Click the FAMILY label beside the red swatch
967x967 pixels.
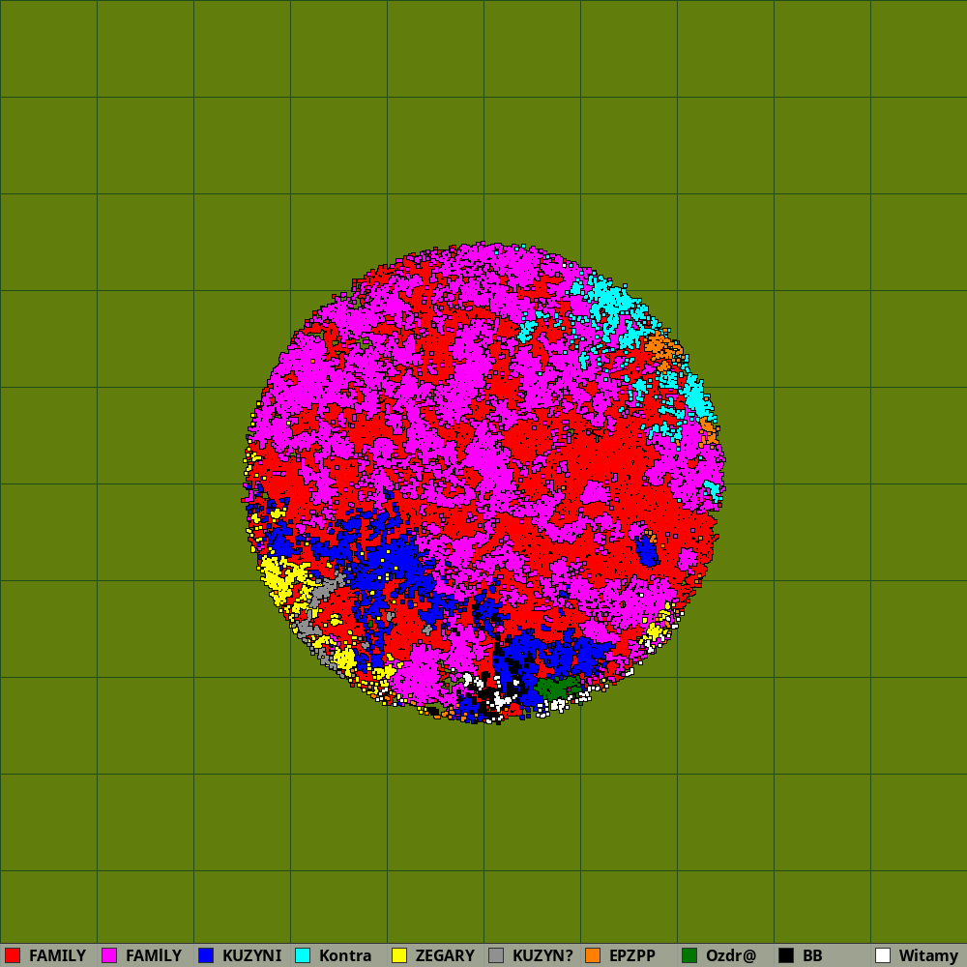57,955
